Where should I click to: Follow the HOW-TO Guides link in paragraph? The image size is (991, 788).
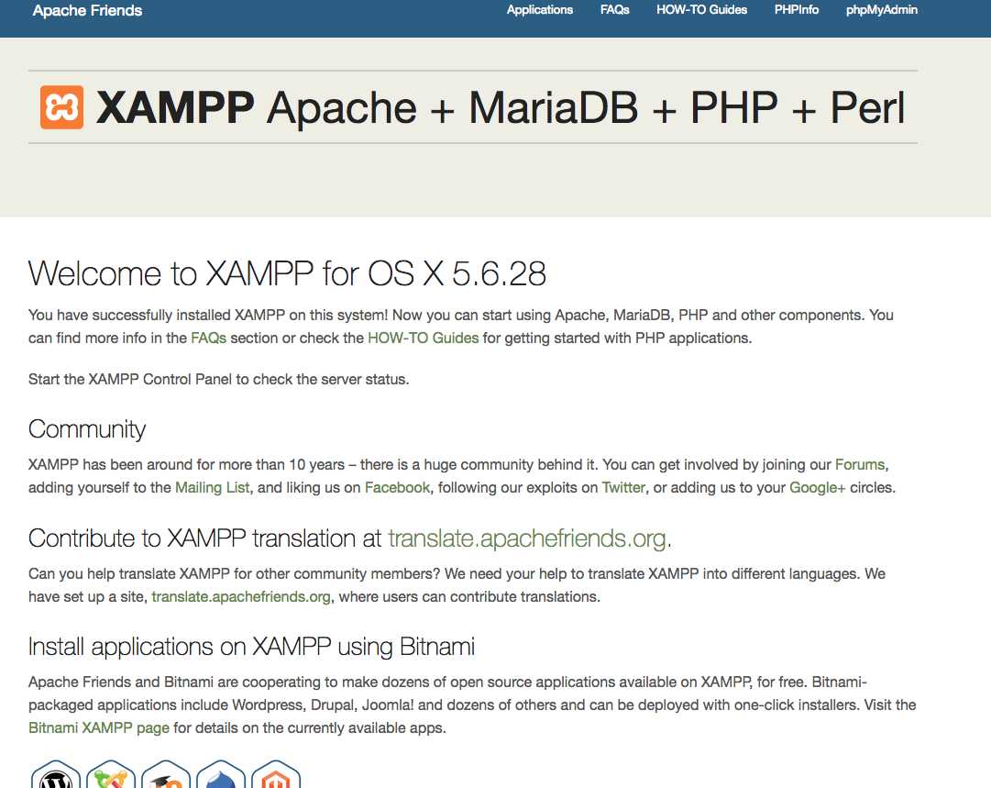click(x=424, y=338)
